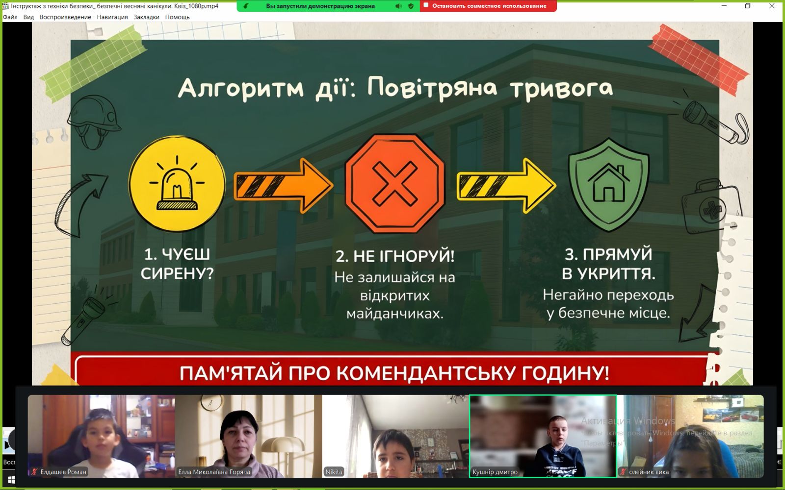The height and width of the screenshot is (490, 785).
Task: Open the Воспроизведение menu
Action: click(65, 17)
